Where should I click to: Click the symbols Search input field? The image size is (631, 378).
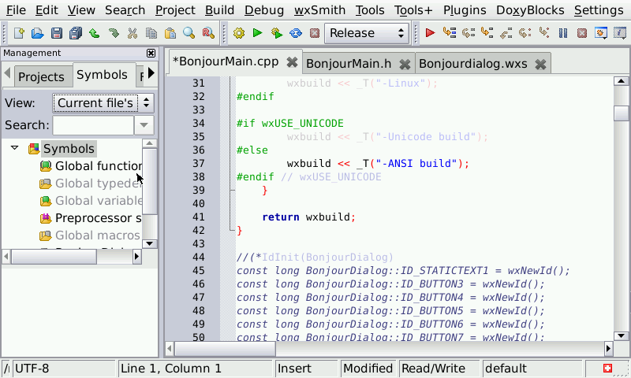93,125
